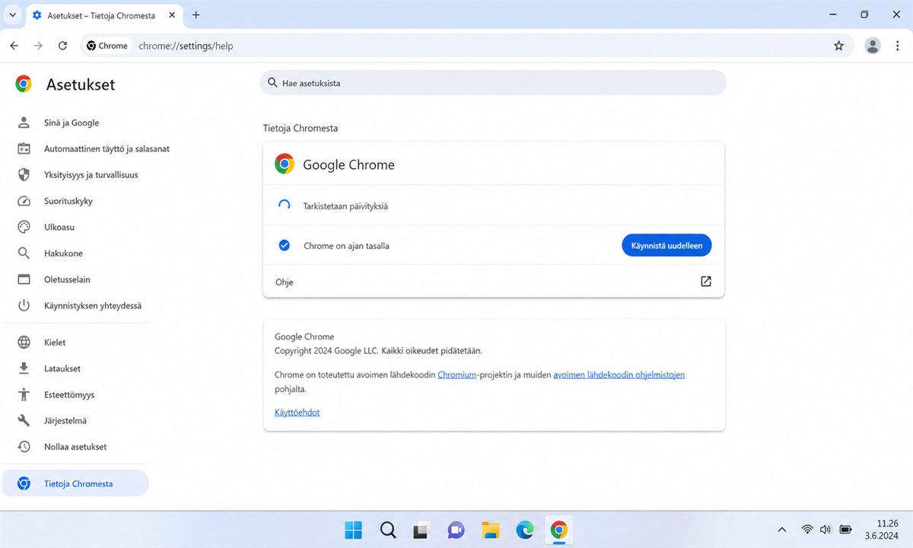Show hidden tray icons chevron
The image size is (913, 548).
click(781, 529)
